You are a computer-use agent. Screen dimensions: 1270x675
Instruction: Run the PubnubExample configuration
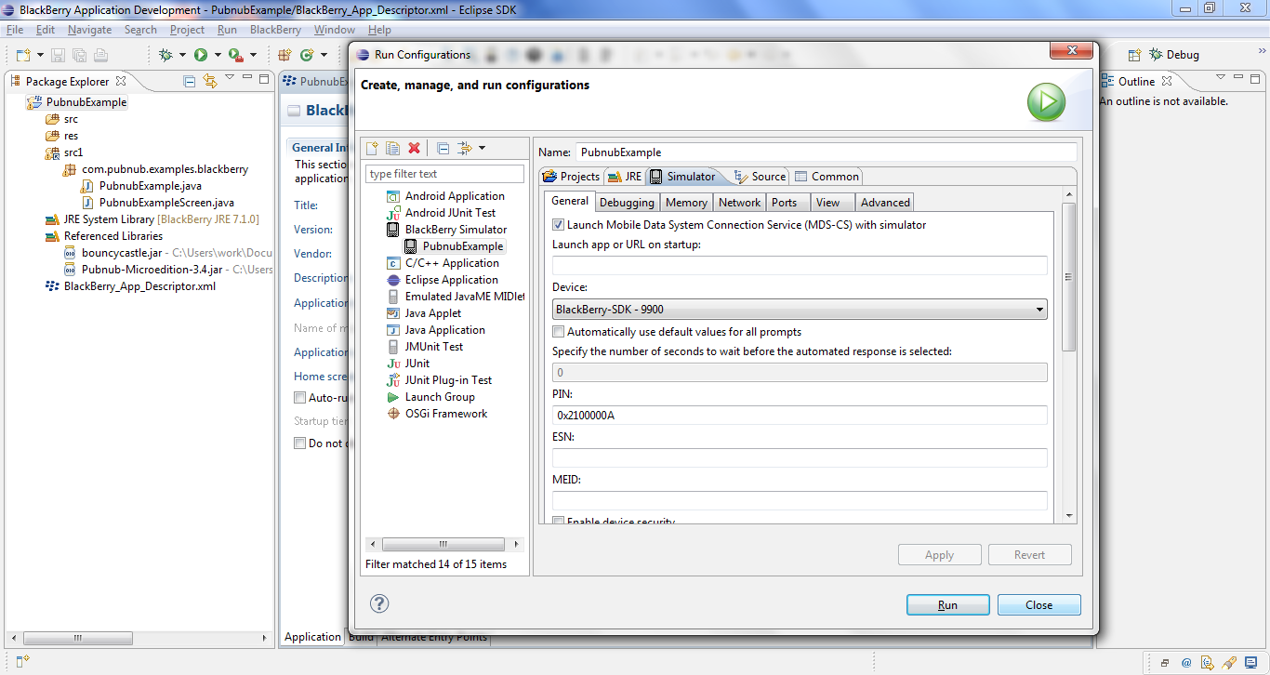947,604
